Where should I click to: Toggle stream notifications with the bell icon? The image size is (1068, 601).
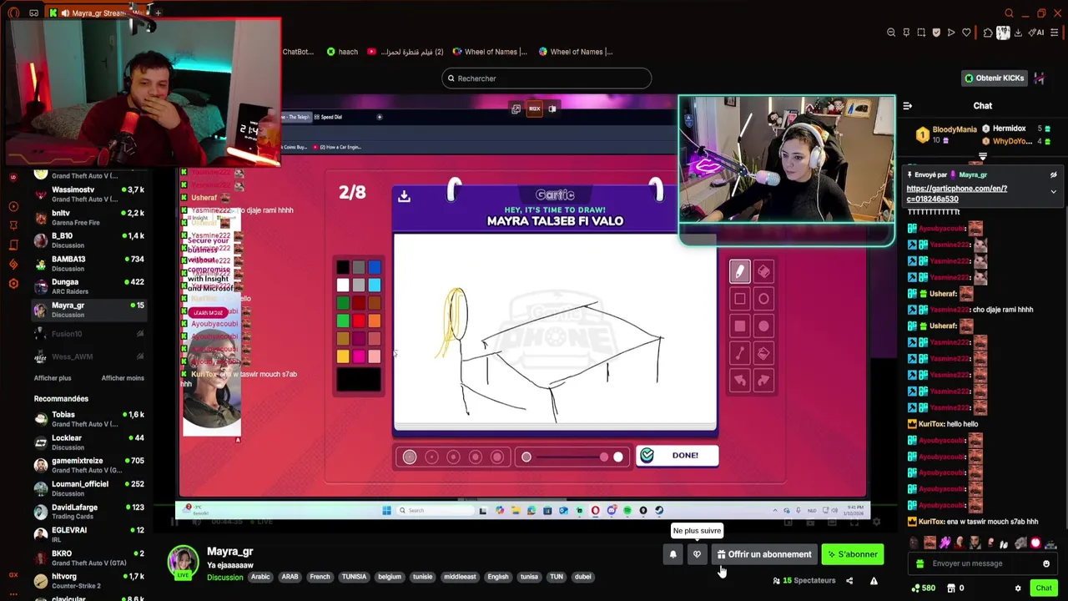673,554
